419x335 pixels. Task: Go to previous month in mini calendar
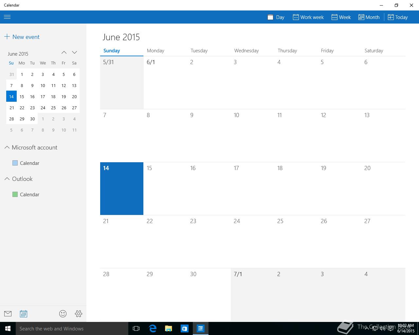64,53
